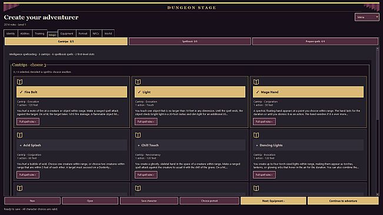Add the Dancing Lights cantrip
This screenshot has height=215, width=383.
pos(308,145)
